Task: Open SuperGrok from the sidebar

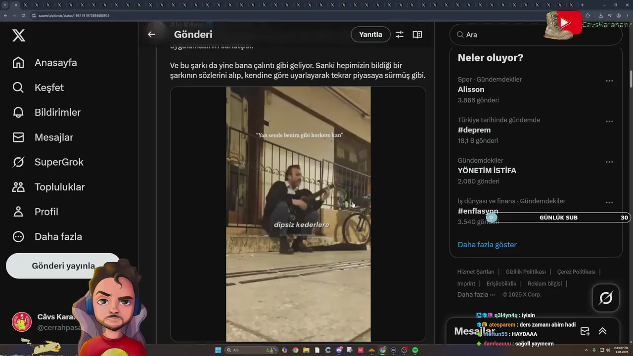Action: [x=47, y=162]
